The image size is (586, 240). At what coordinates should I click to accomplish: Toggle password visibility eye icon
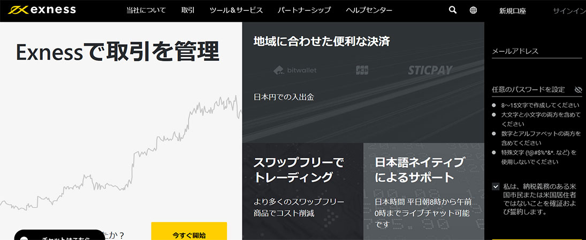[x=579, y=90]
